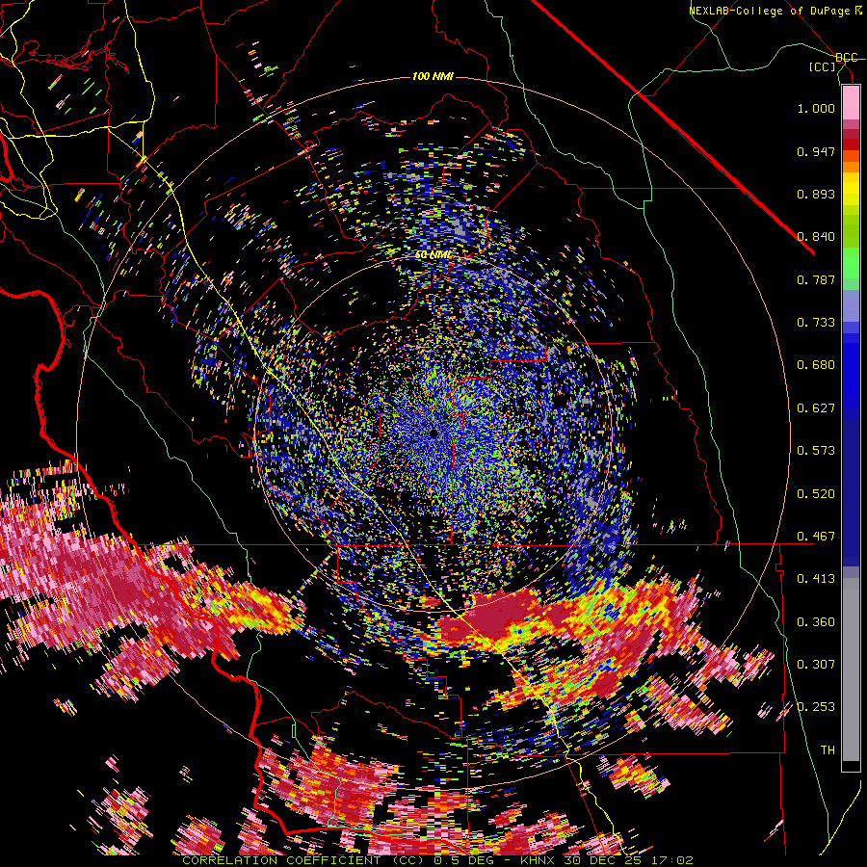This screenshot has width=867, height=867.
Task: Click the 0.413 scale value
Action: (x=816, y=579)
